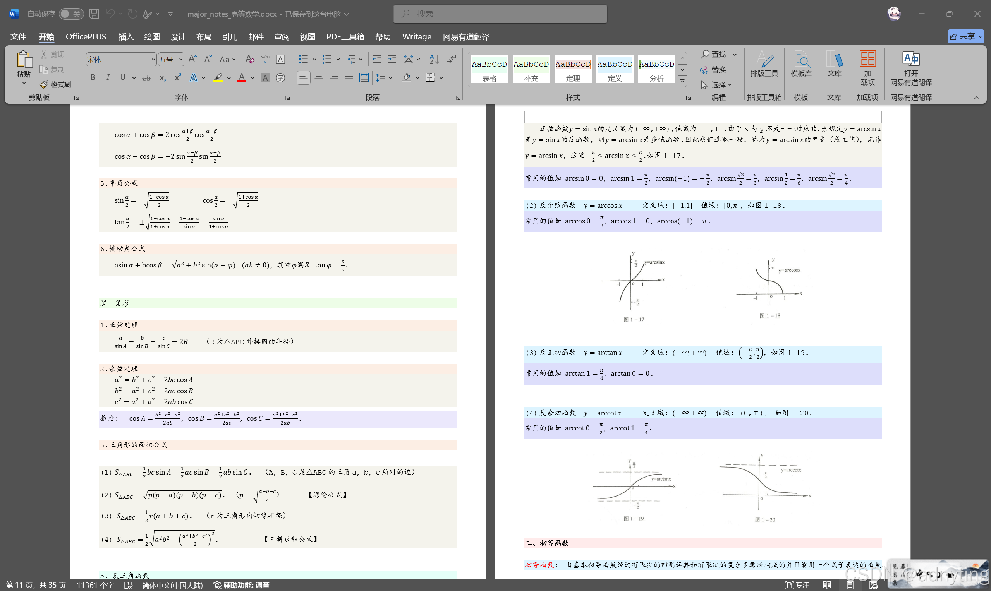The height and width of the screenshot is (591, 991).
Task: Click the 审阅 tab in menu bar
Action: [282, 37]
